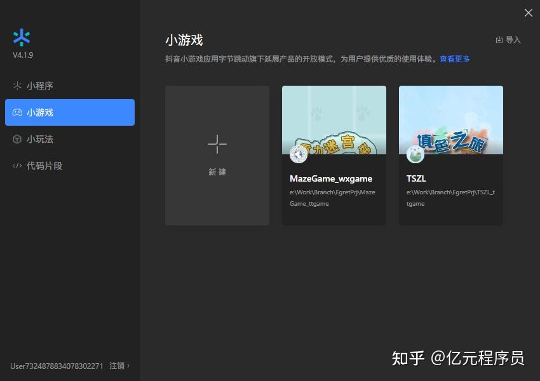Click the TSZL_ttgame project path text
Screen dimensions: 540x381
(450, 198)
